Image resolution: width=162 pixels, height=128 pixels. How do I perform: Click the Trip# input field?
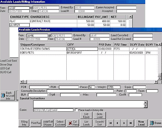coord(70,95)
